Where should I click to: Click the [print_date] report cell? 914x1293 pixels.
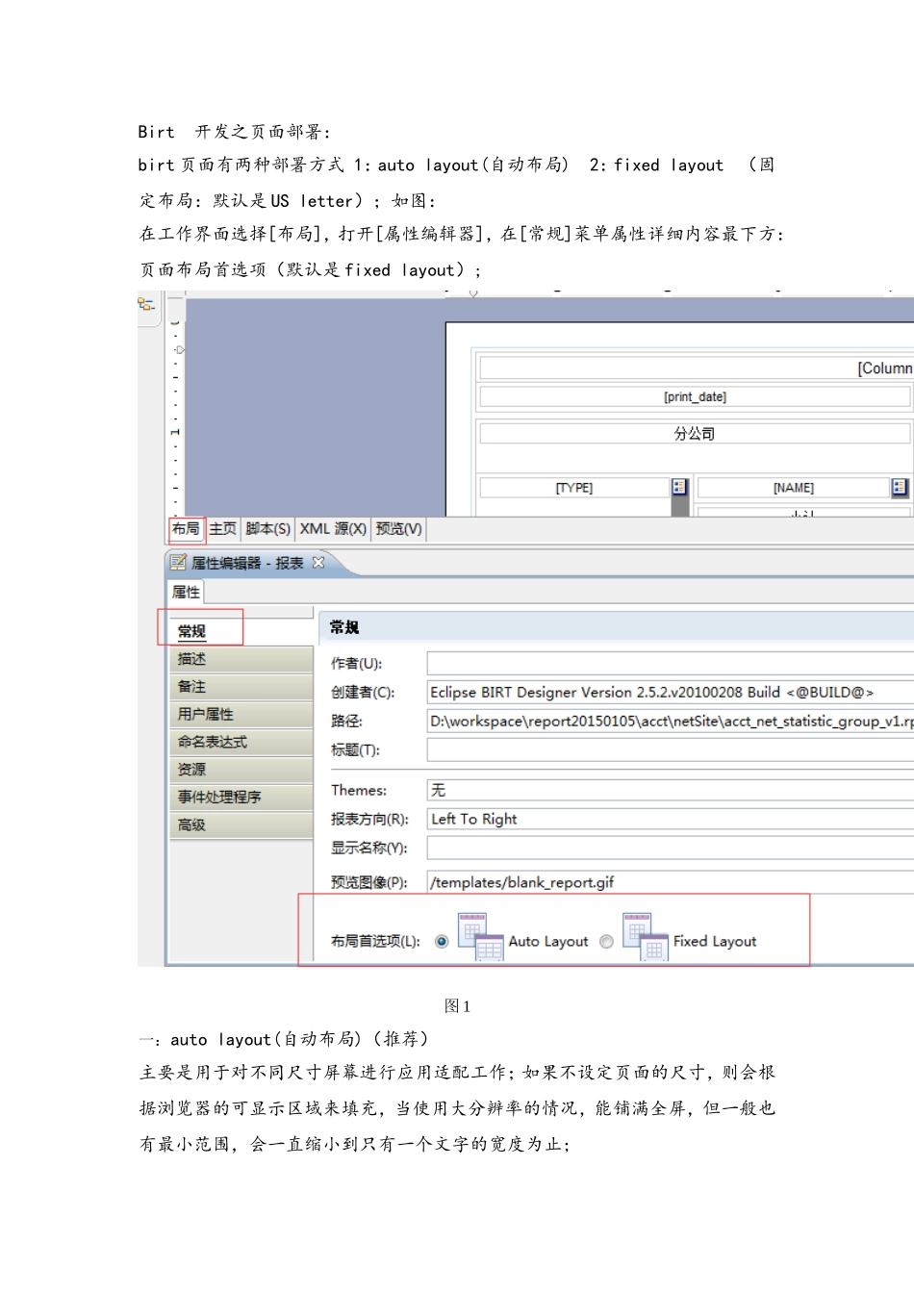pos(695,396)
